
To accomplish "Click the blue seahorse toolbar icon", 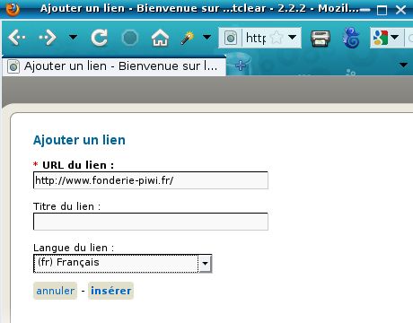I will (351, 38).
